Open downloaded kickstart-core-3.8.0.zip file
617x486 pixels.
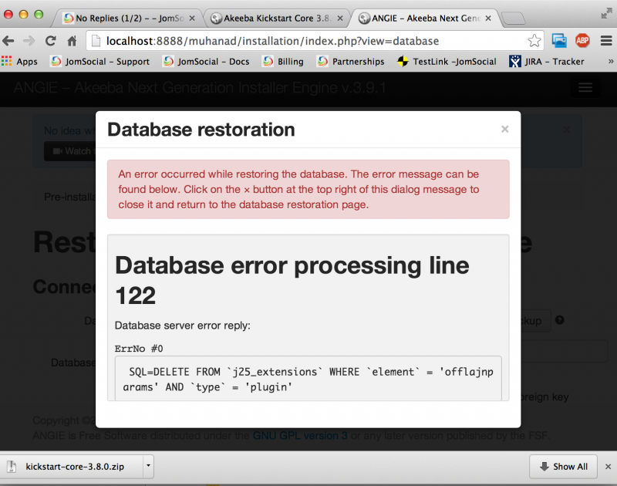(x=72, y=466)
